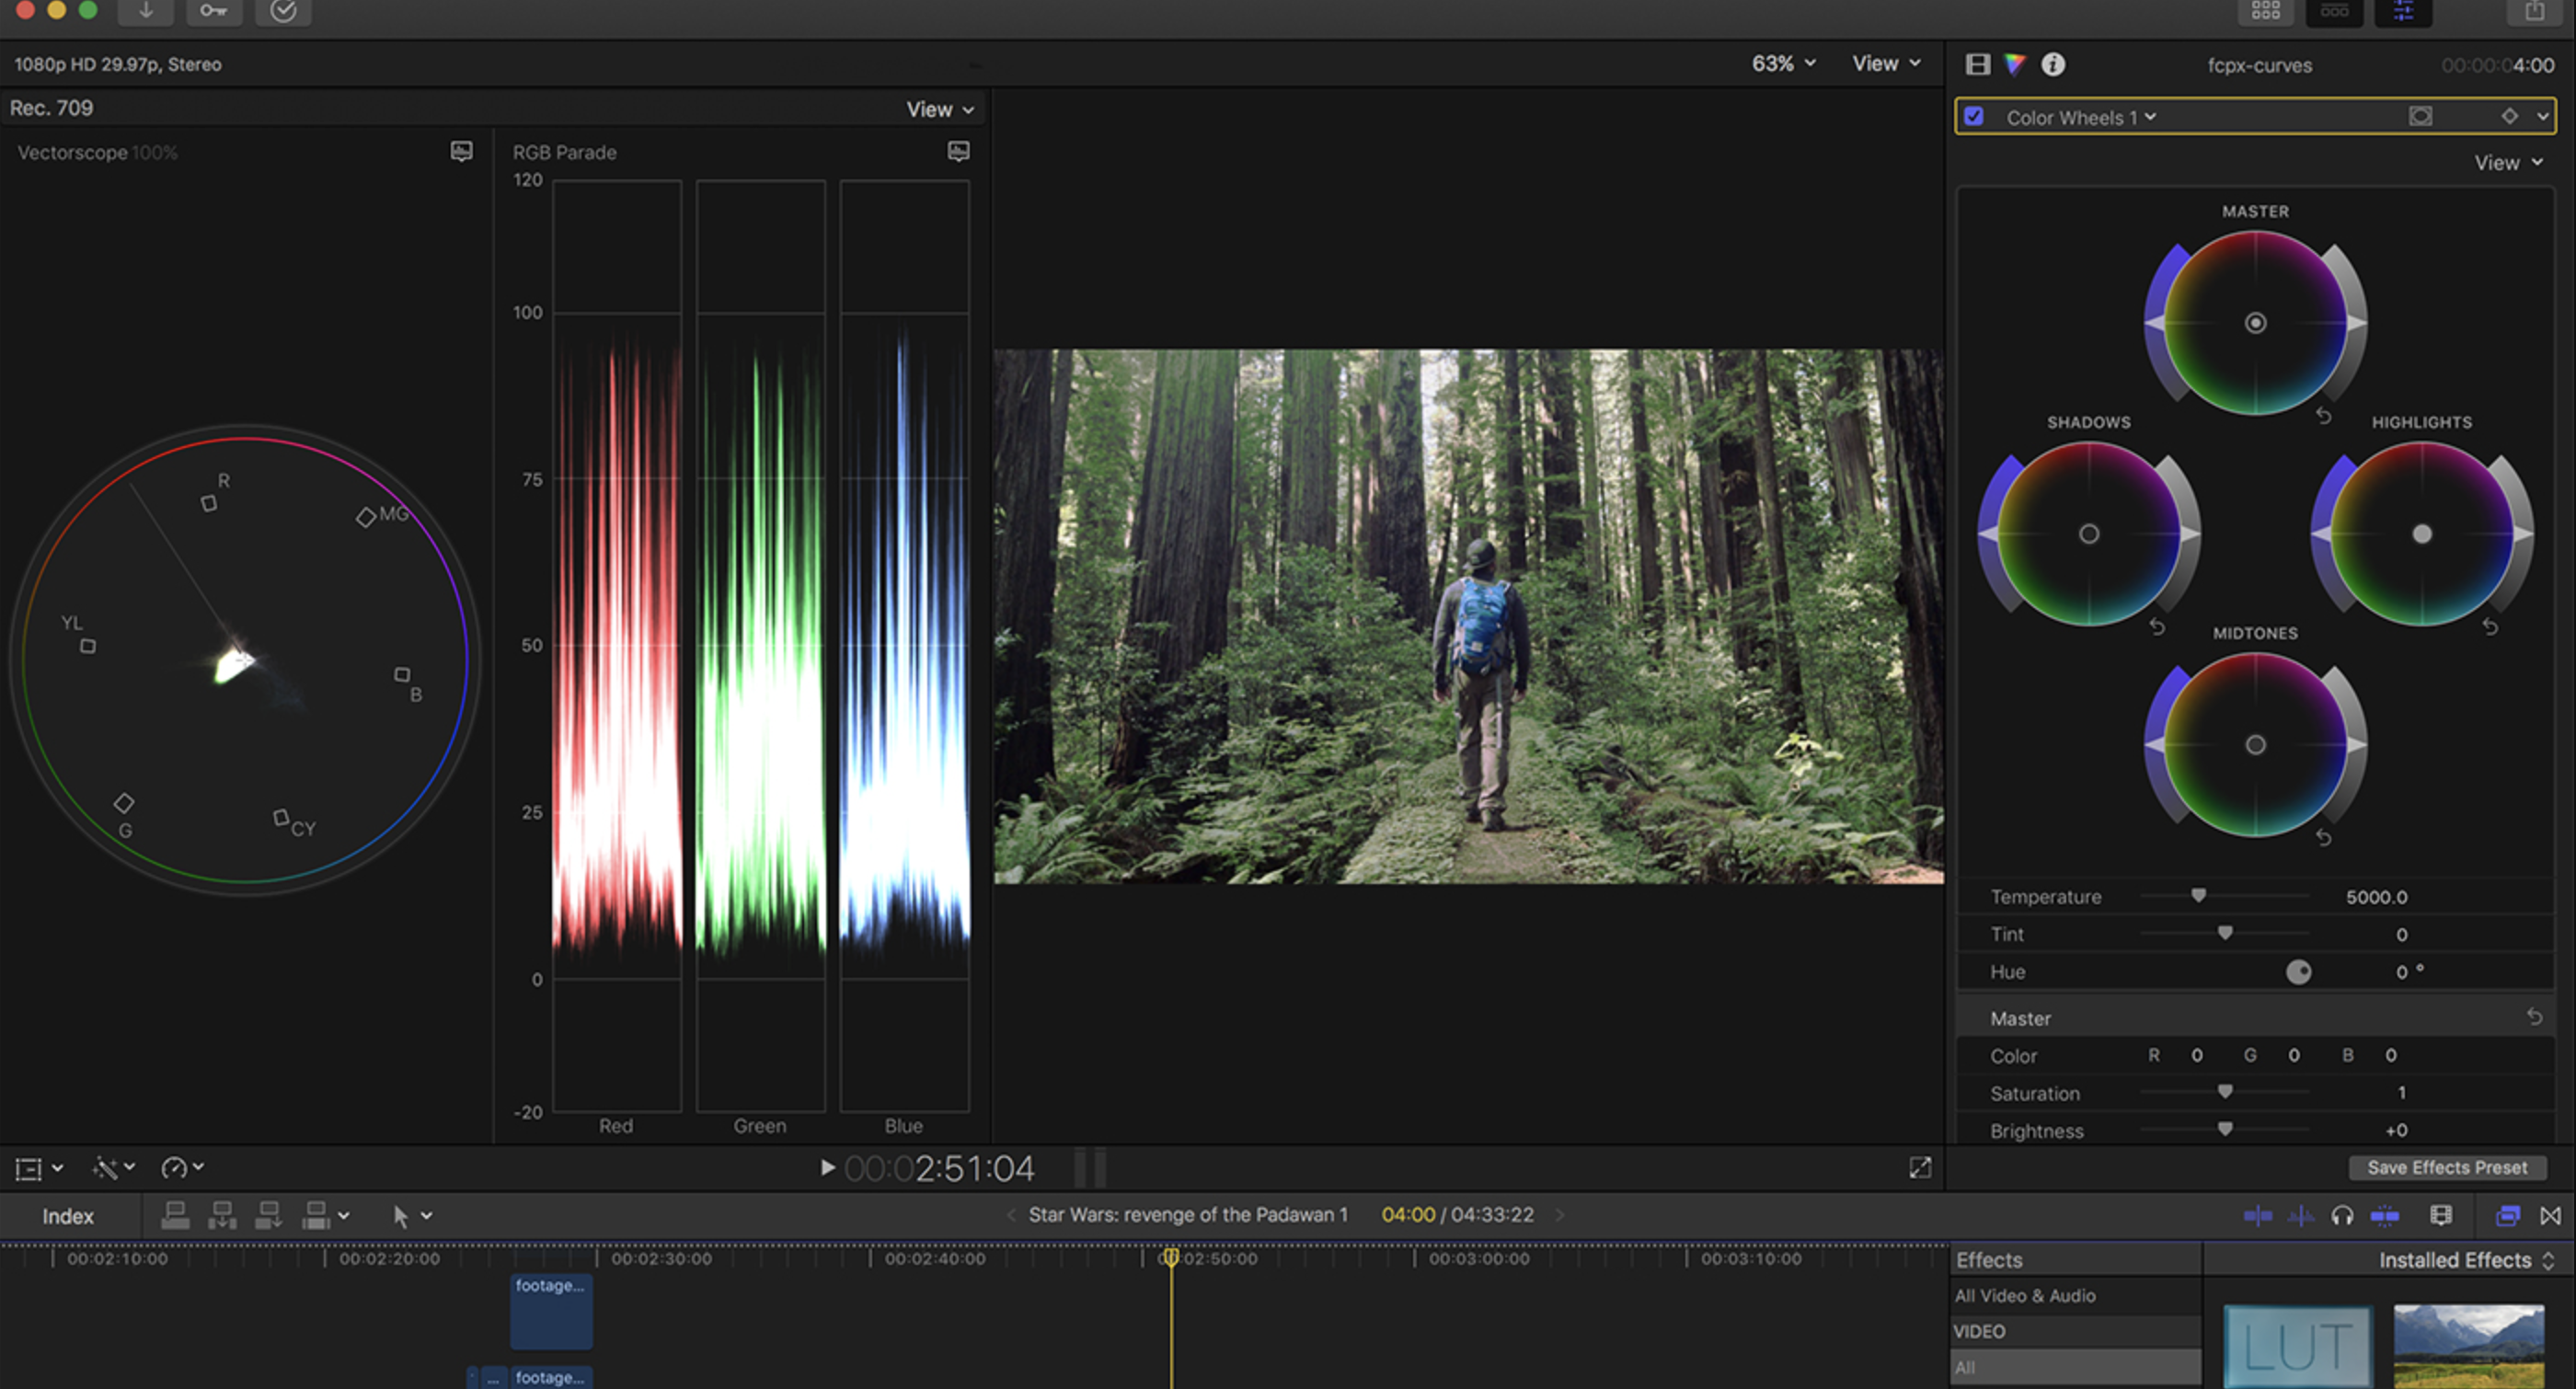Image resolution: width=2576 pixels, height=1389 pixels.
Task: Click the Vectorscope settings icon
Action: point(461,151)
